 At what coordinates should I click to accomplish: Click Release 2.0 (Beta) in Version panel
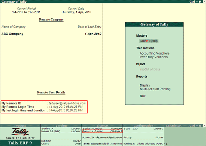pos(61,131)
